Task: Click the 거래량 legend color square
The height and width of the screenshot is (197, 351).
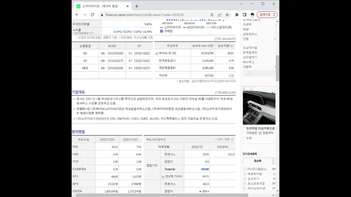Action: point(161,31)
